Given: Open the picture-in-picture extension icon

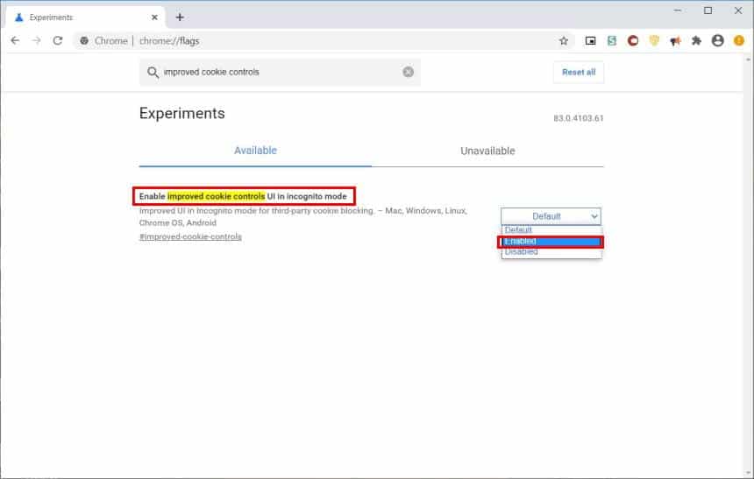Looking at the screenshot, I should pyautogui.click(x=590, y=41).
